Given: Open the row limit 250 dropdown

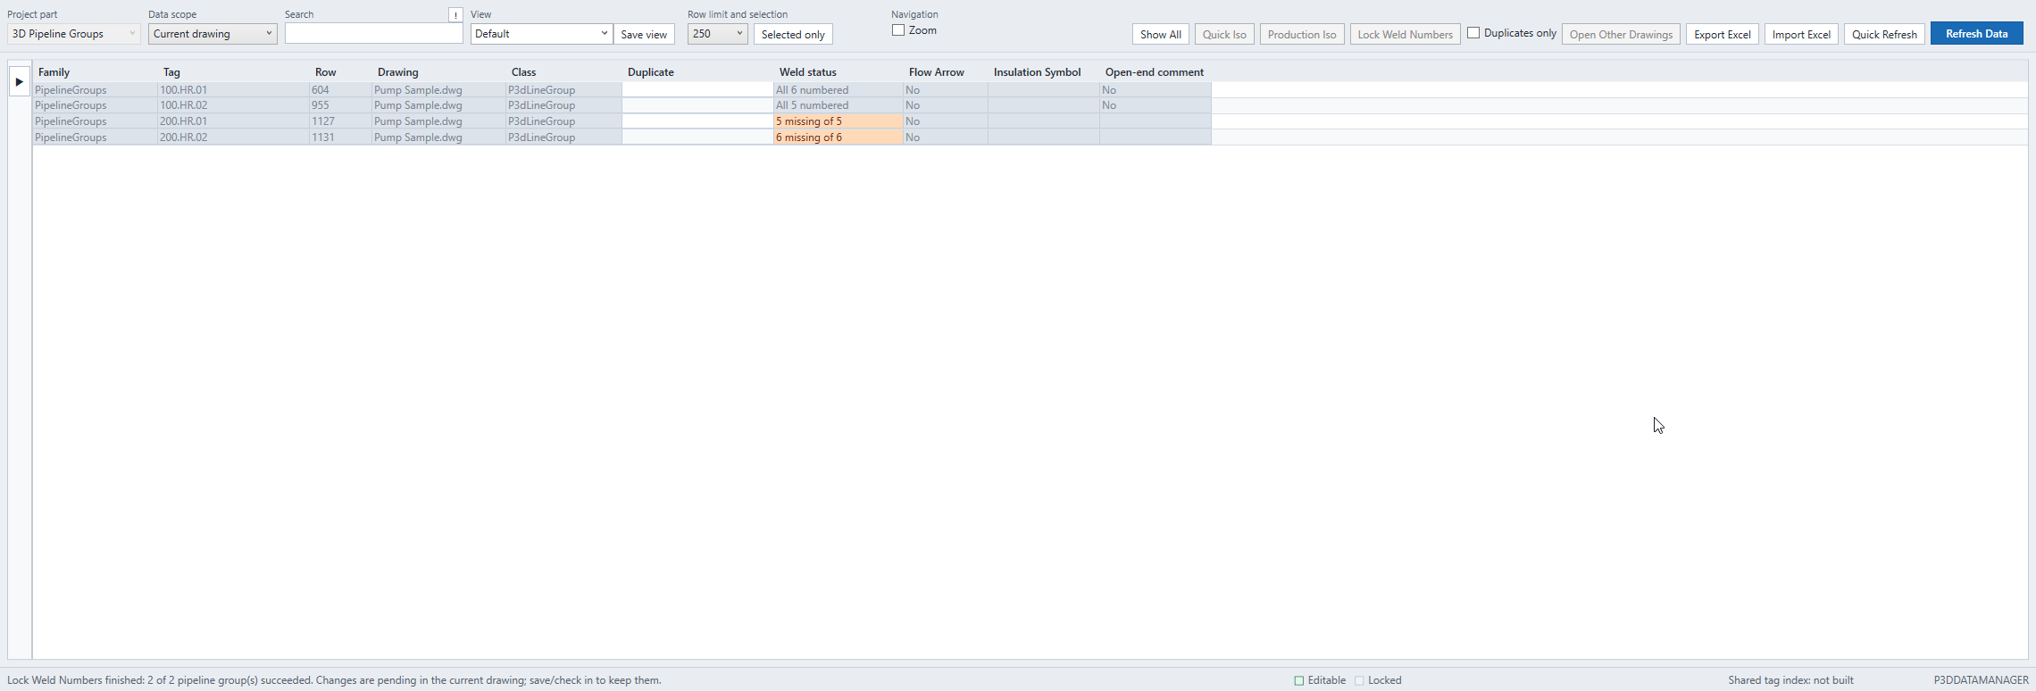Looking at the screenshot, I should [717, 34].
